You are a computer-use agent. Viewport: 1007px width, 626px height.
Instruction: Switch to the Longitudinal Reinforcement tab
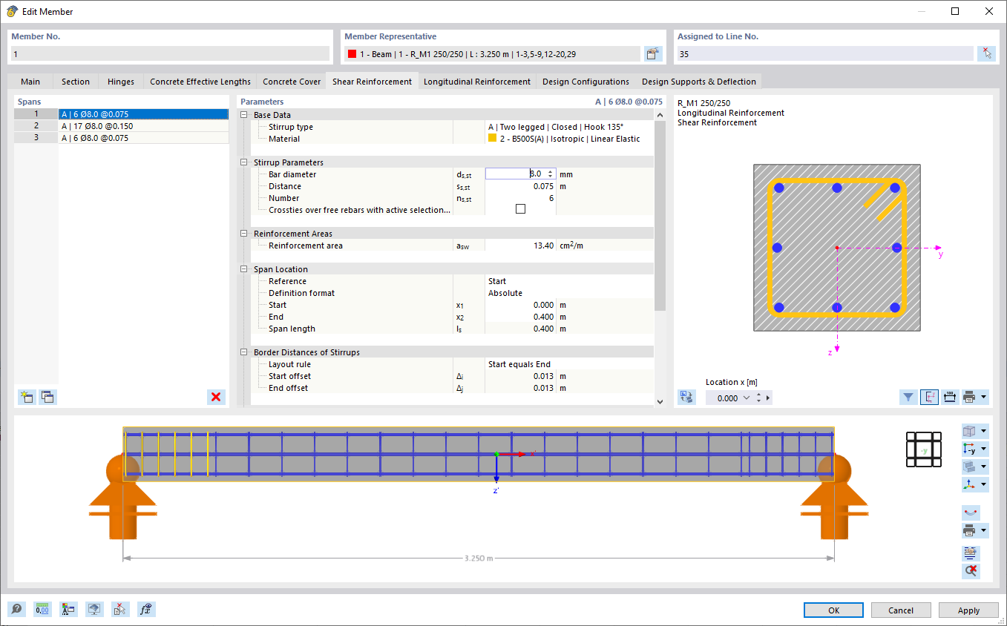tap(477, 82)
